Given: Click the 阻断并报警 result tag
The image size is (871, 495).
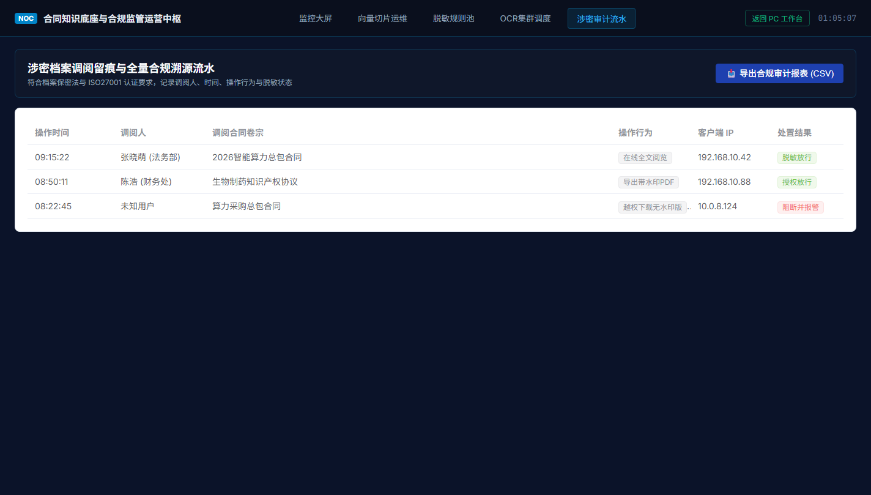Looking at the screenshot, I should pos(801,207).
